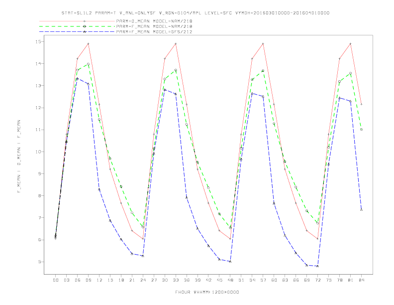The image size is (394, 305).
Task: Click x-axis forecast hour 03
Action: (x=66, y=280)
